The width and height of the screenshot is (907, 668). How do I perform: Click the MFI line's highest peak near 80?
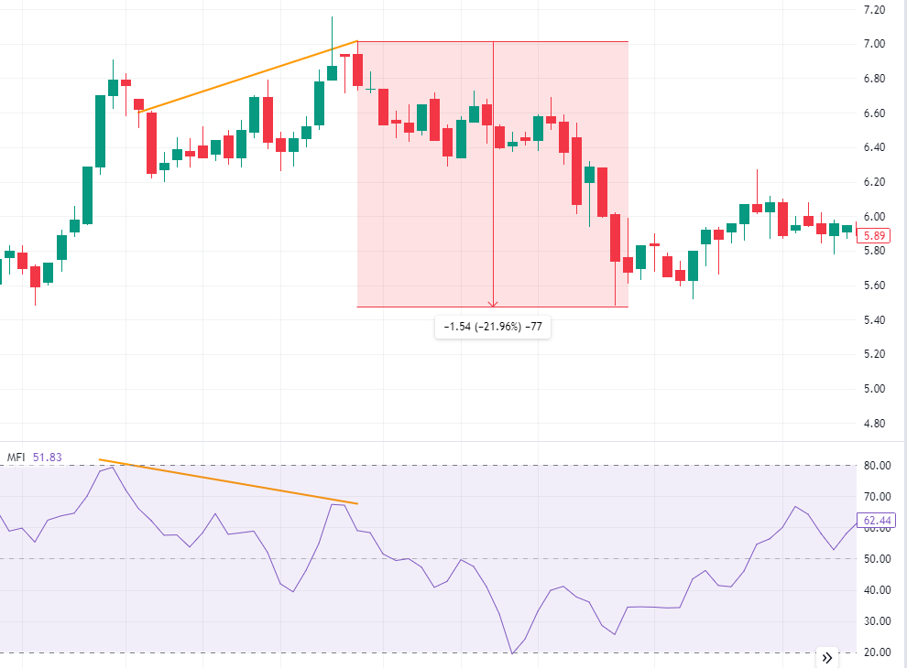(x=112, y=468)
